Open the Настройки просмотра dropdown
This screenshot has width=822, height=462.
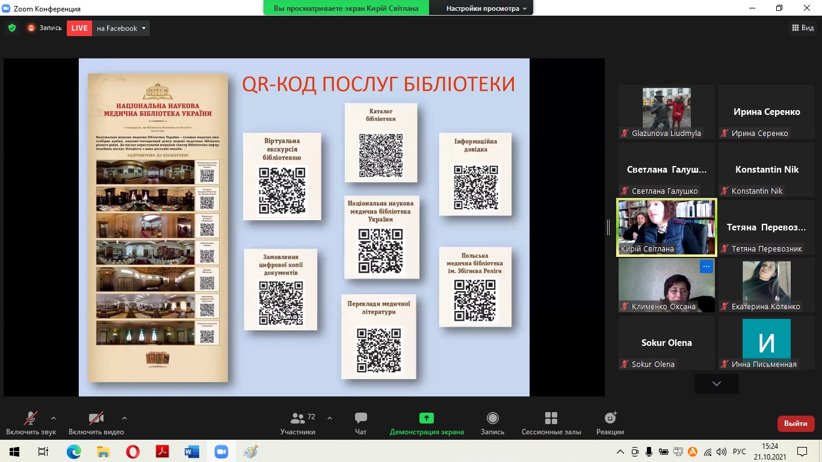[x=486, y=8]
